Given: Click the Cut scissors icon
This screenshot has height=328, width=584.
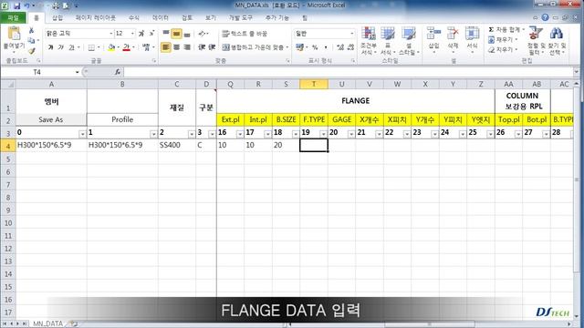Looking at the screenshot, I should coord(32,30).
